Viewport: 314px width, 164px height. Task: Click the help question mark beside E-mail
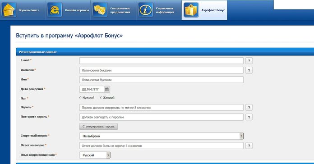249,61
